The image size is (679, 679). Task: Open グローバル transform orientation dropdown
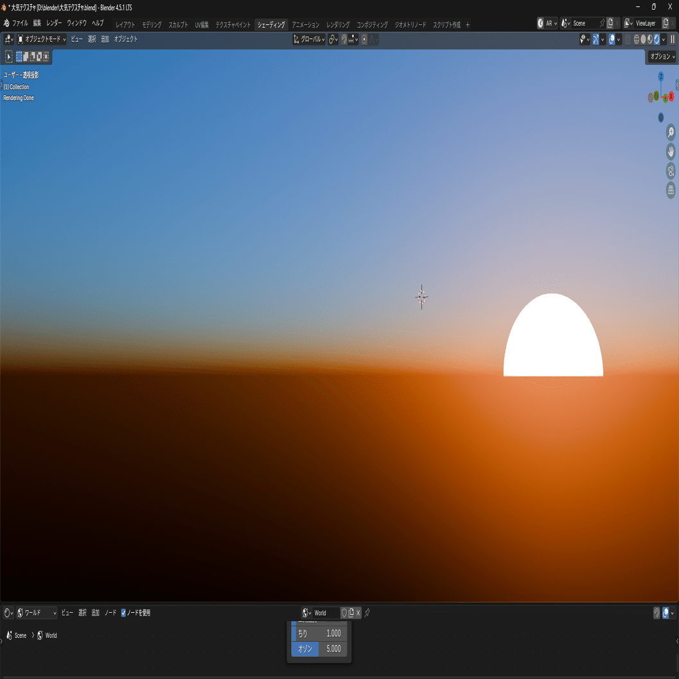[309, 39]
